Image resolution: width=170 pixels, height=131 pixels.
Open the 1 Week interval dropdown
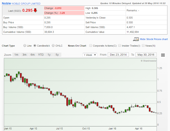(x=90, y=55)
